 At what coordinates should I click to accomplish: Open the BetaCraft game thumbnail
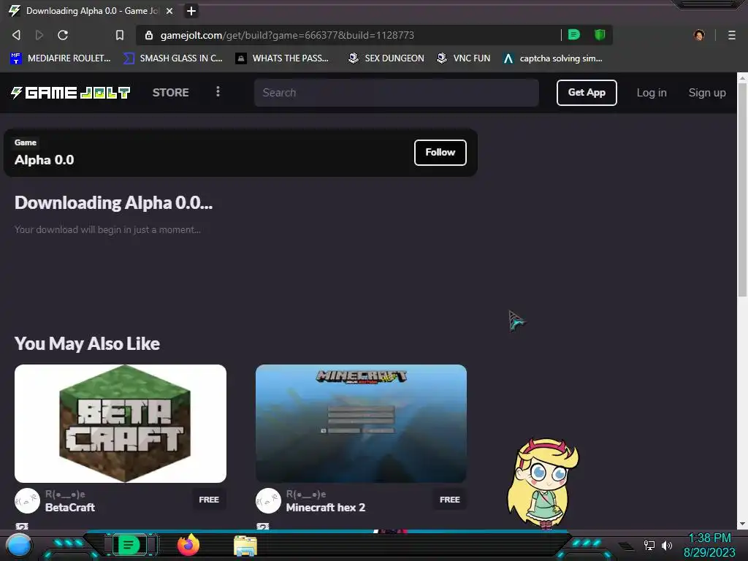[121, 424]
